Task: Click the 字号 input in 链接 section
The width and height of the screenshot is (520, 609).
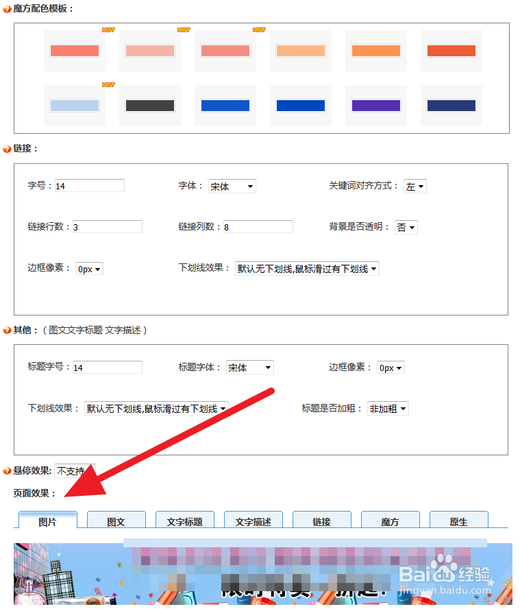Action: [90, 186]
